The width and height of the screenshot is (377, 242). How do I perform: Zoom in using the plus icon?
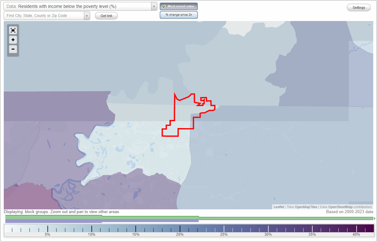[x=13, y=40]
